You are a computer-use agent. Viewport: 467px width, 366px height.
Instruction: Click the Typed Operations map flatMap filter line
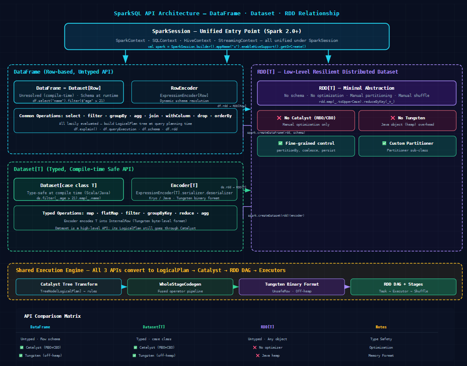[125, 213]
